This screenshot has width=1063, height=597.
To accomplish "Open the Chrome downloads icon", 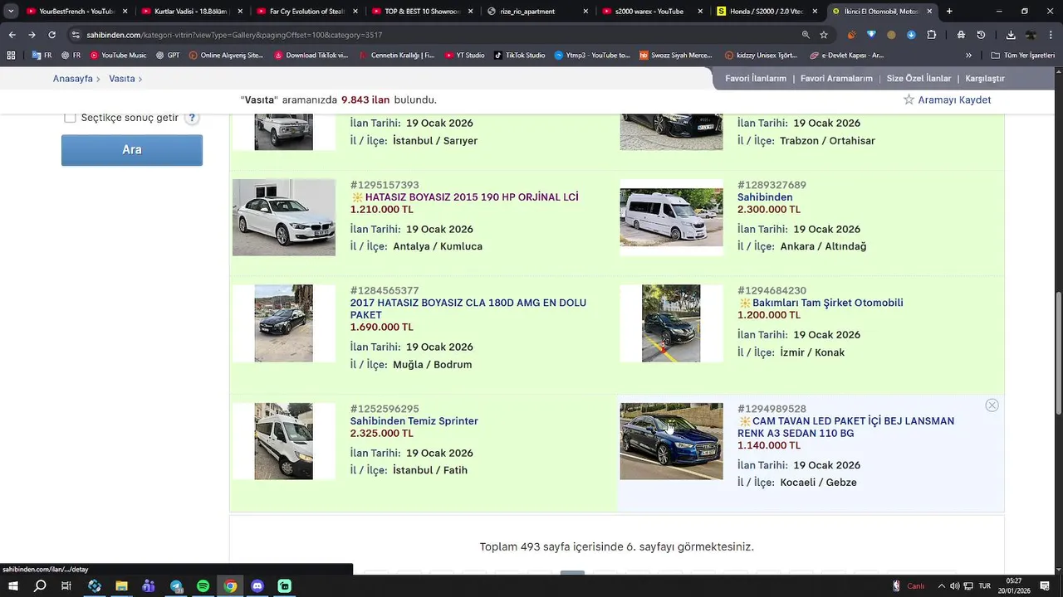I will coord(1011,35).
